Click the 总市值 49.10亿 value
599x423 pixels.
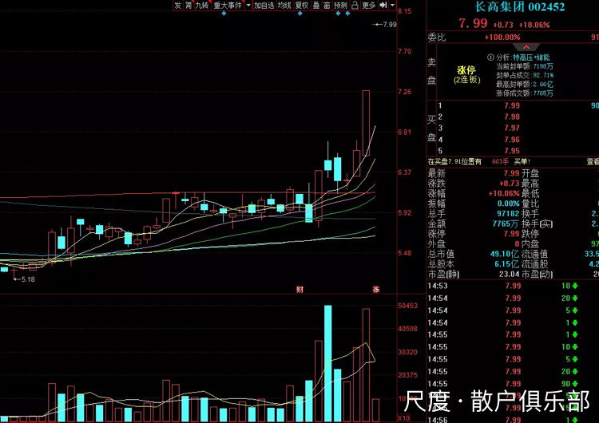click(x=505, y=254)
